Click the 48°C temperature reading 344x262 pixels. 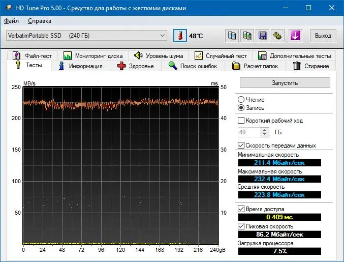click(x=196, y=36)
